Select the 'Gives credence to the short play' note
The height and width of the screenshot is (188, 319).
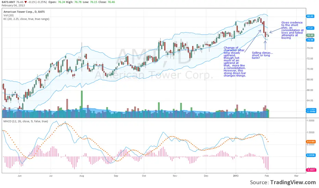[292, 30]
